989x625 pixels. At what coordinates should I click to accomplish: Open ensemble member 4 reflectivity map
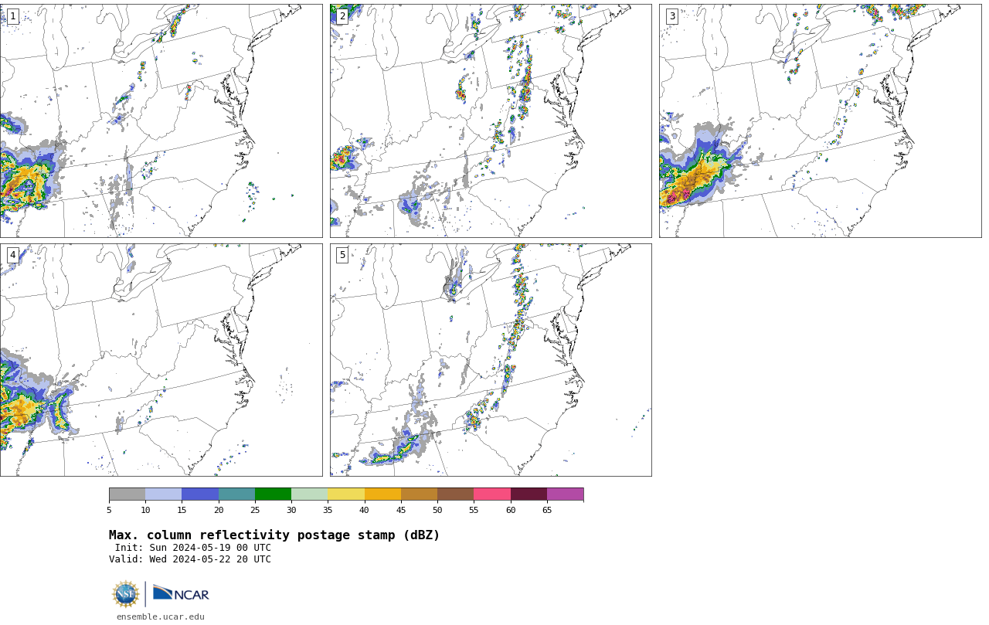(161, 360)
